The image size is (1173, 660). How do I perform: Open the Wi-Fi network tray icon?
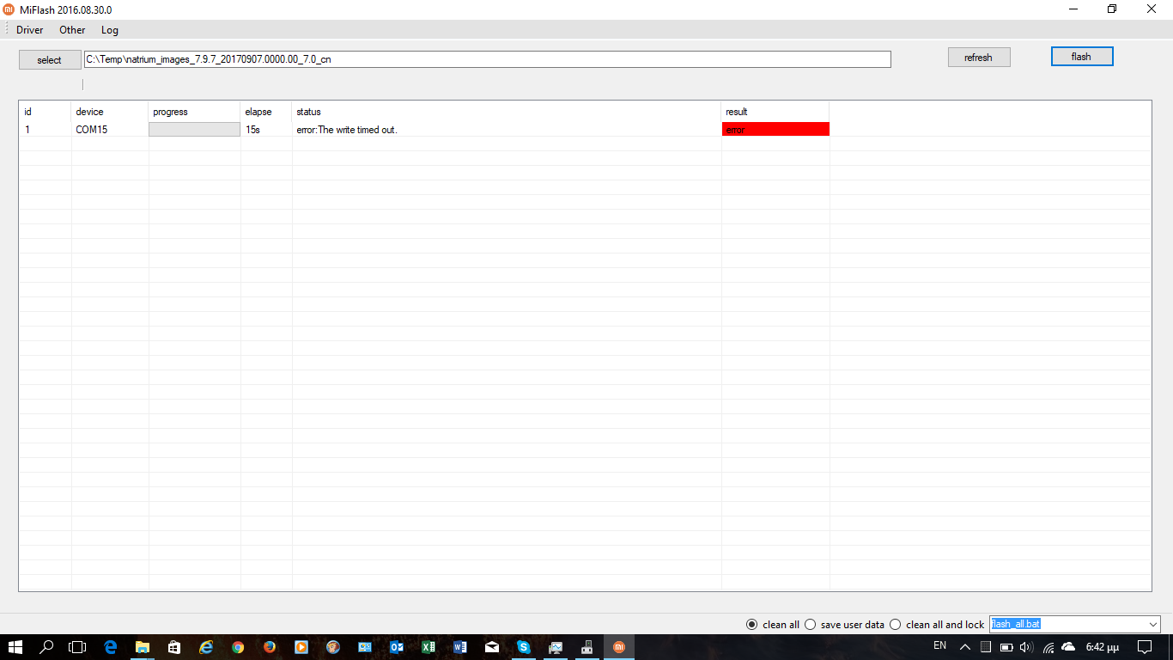coord(1048,647)
